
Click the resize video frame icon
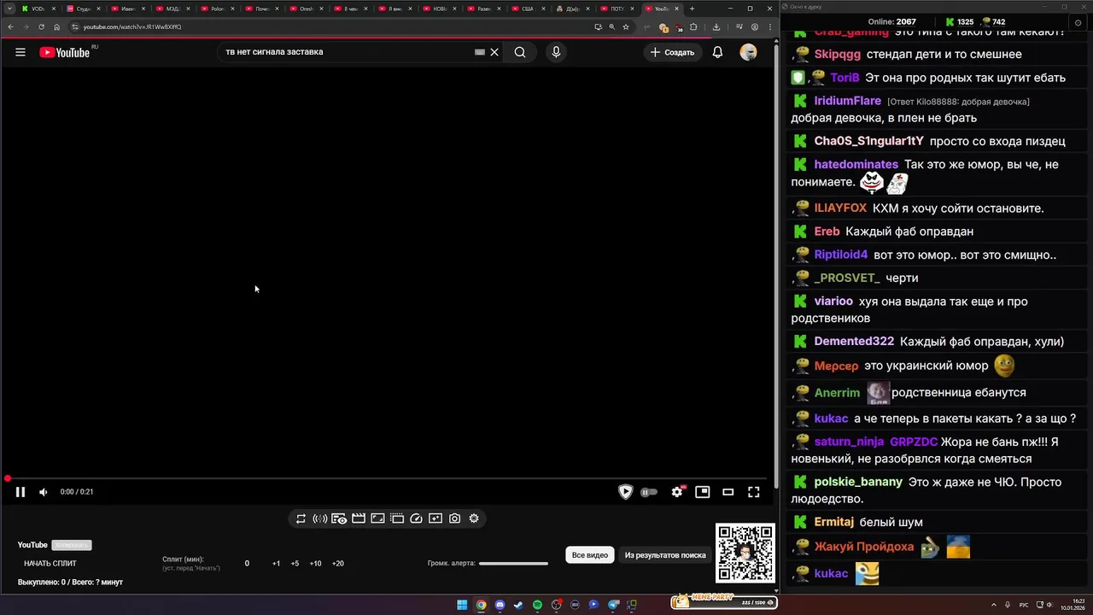[377, 518]
